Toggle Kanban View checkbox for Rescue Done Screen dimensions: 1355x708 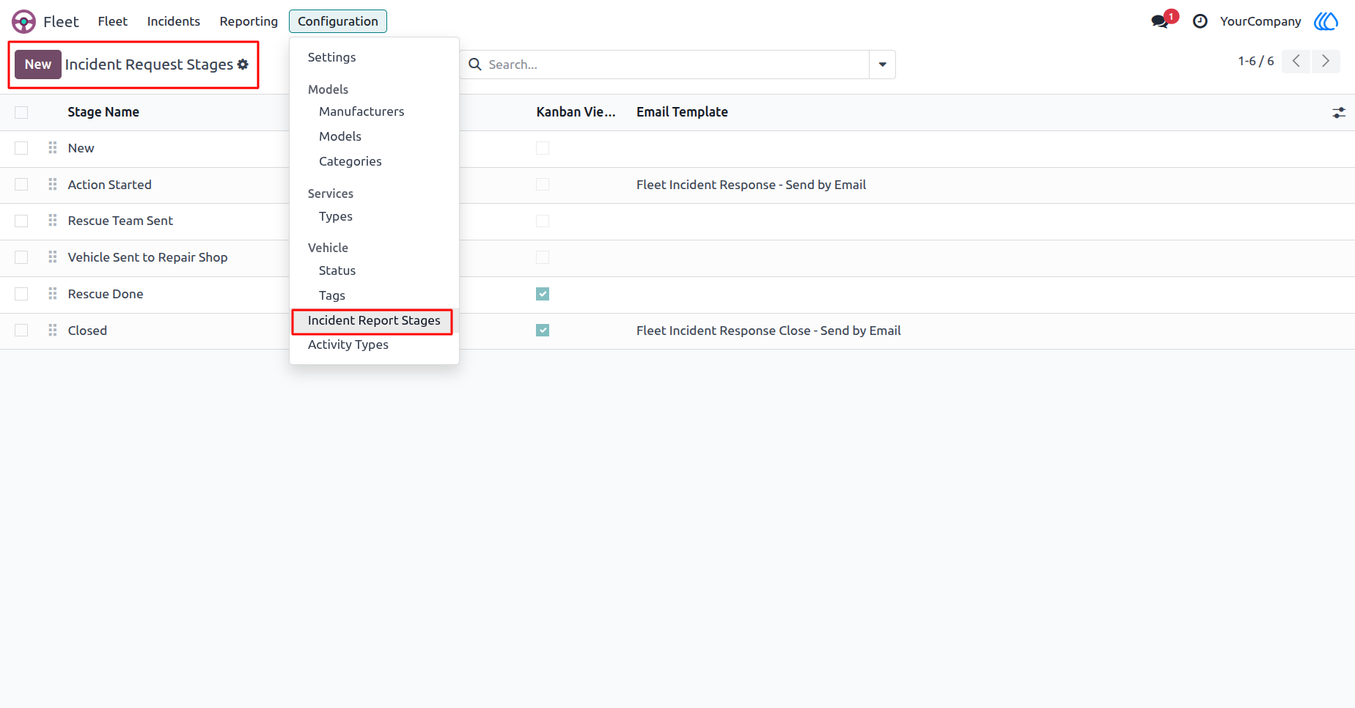[x=543, y=294]
